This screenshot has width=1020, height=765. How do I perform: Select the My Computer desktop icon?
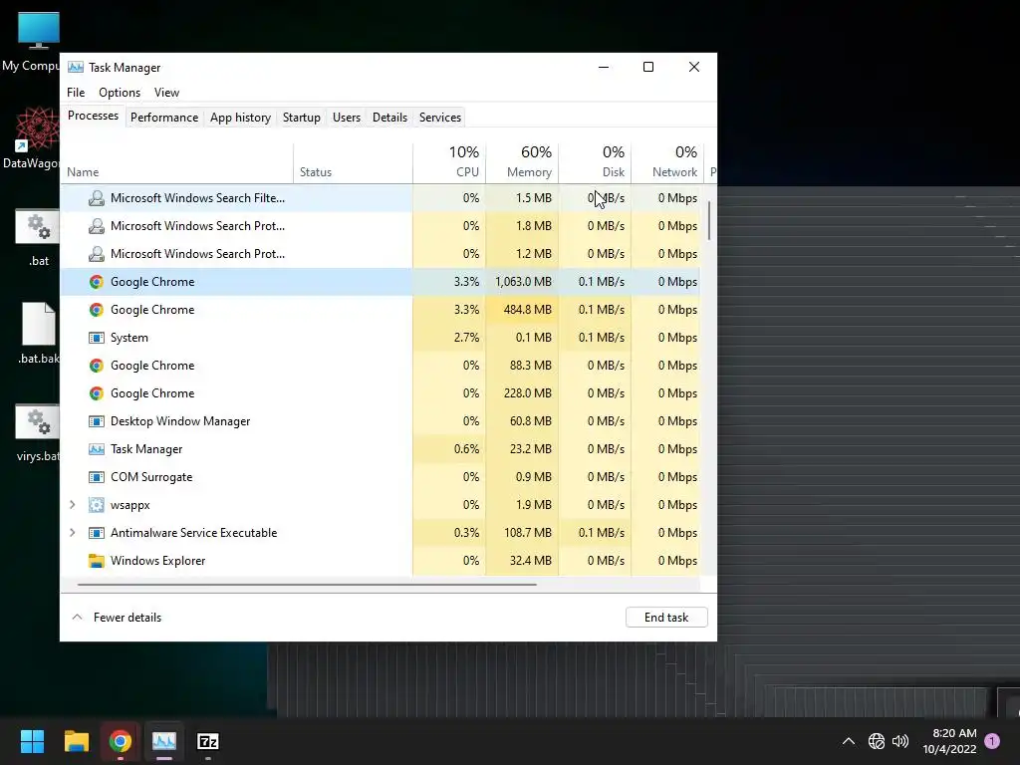click(33, 42)
